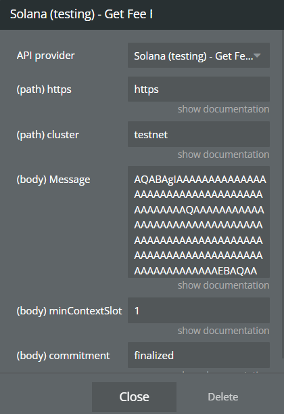Click the testnet cluster input field

199,134
